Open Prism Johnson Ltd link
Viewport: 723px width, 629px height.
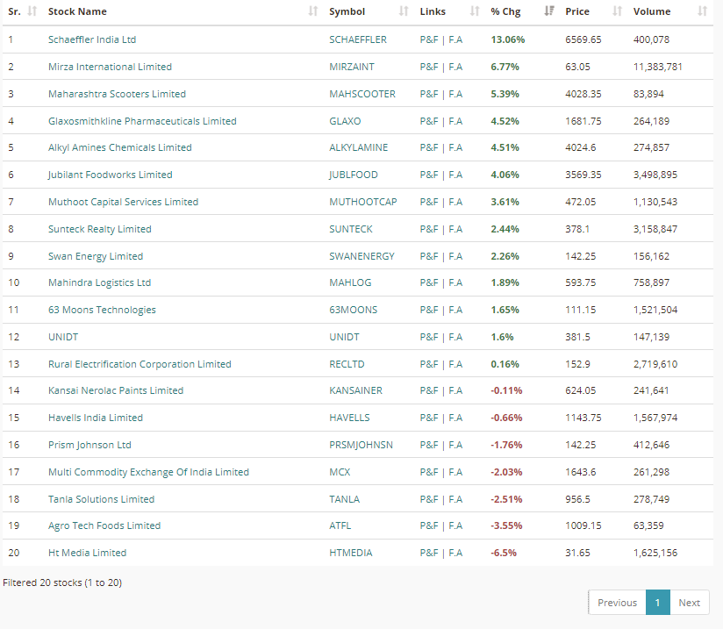tap(89, 445)
